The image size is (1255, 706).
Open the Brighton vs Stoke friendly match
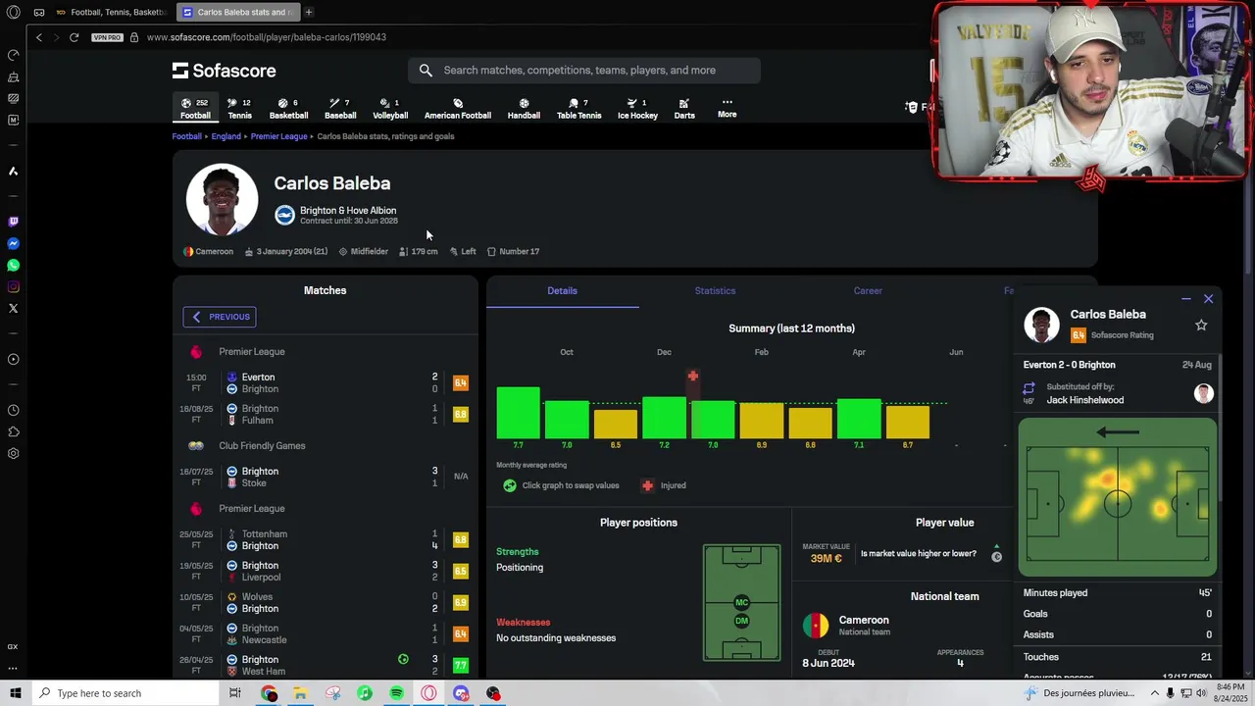coord(326,477)
